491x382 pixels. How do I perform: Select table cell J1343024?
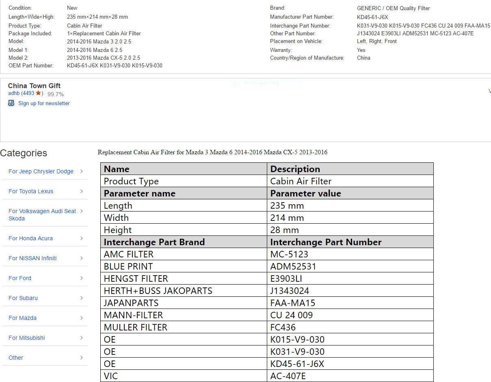(350, 291)
